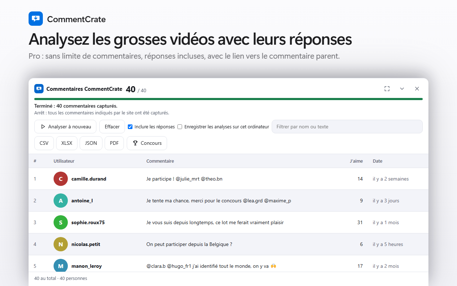The image size is (457, 286).
Task: Click the CommentCrate logo icon at top
Action: click(36, 19)
